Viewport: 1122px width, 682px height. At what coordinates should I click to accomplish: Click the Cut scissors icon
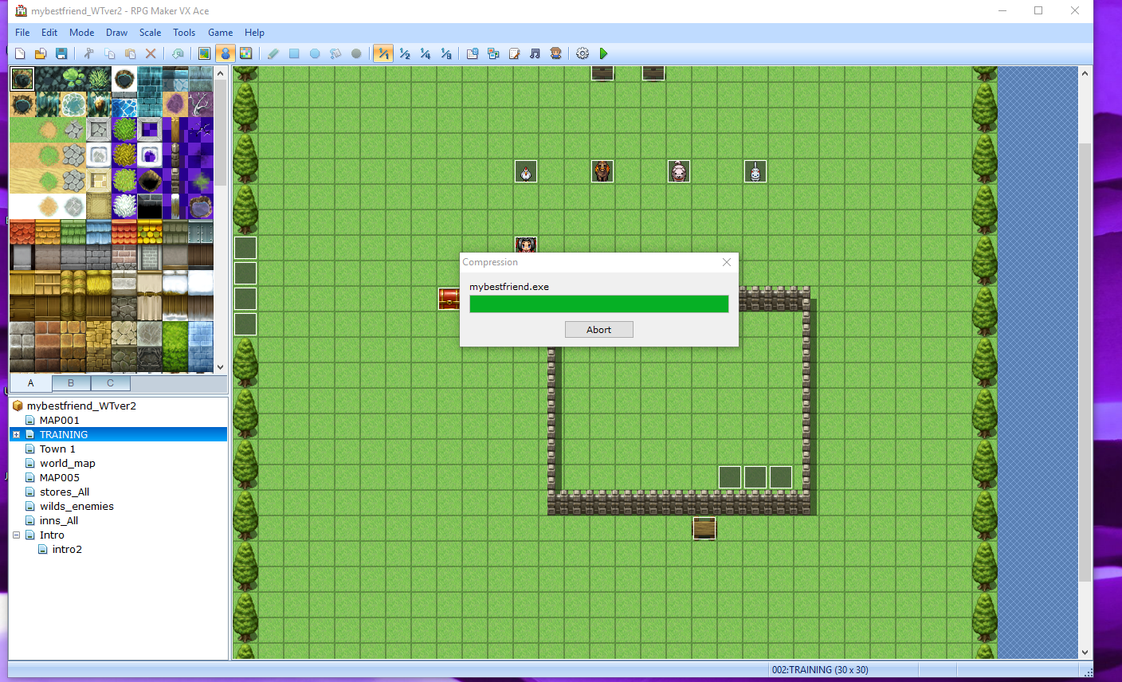point(88,53)
